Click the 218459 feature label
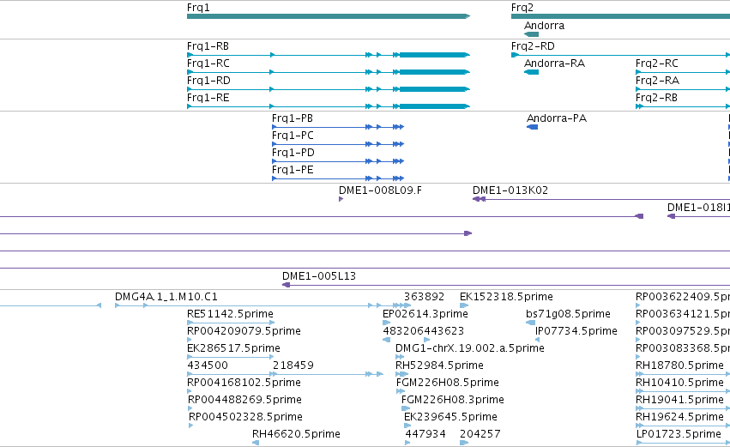 point(293,365)
